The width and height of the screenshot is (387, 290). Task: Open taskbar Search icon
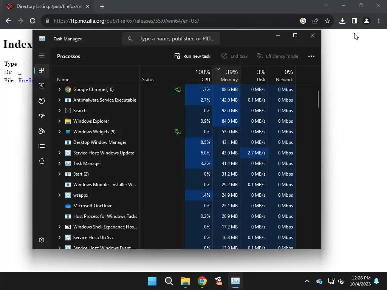pos(169,281)
